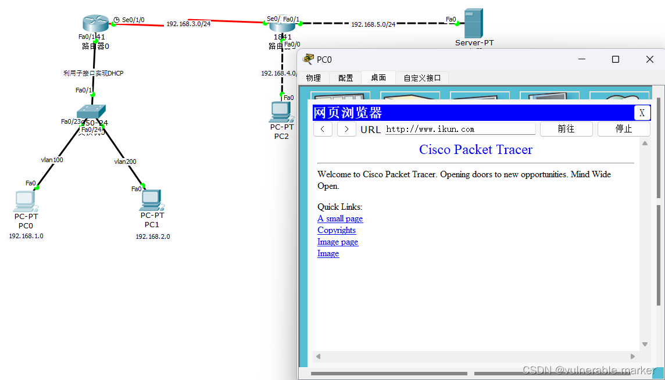Click the 停止 stop button
Image resolution: width=665 pixels, height=380 pixels.
point(623,129)
